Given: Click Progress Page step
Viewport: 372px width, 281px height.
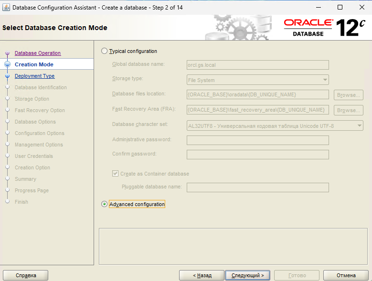Looking at the screenshot, I should pos(32,190).
